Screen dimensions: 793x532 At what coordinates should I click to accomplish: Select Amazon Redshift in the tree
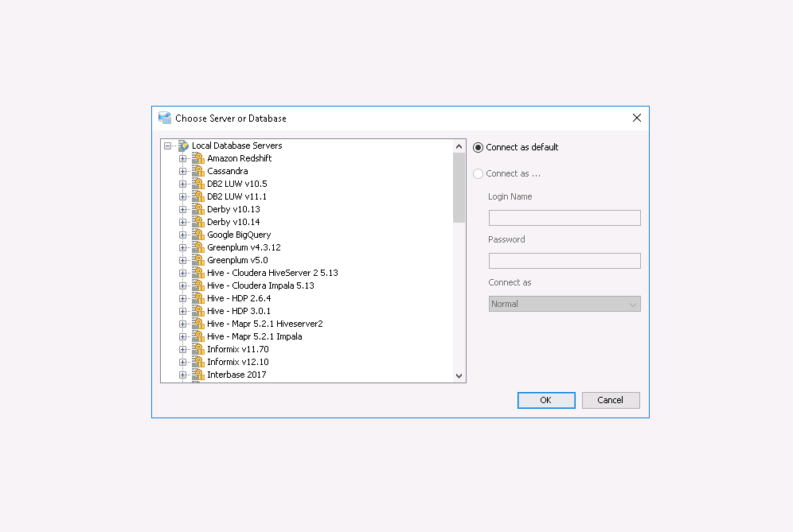239,158
